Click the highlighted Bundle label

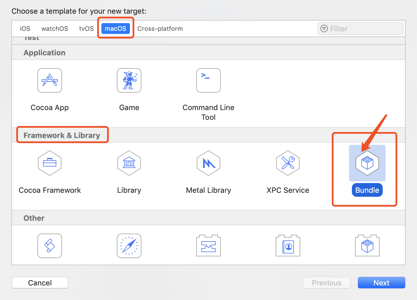tap(367, 190)
